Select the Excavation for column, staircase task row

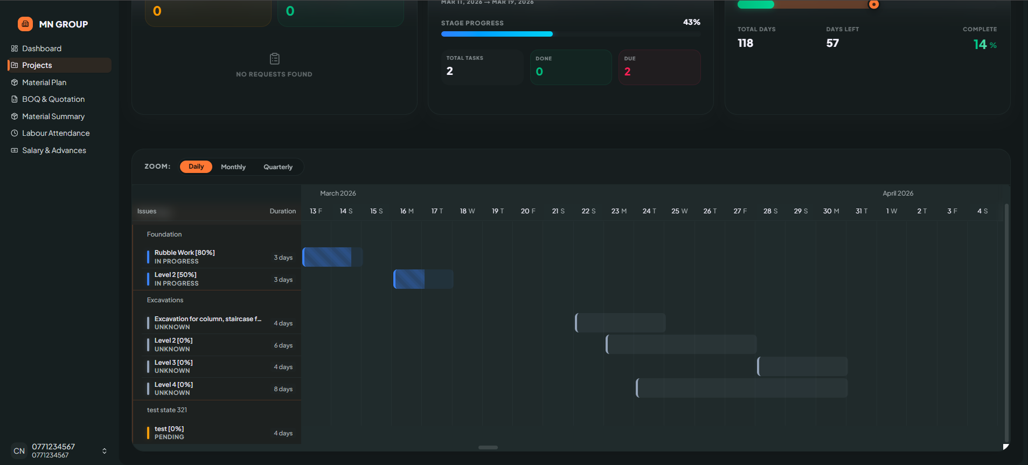217,323
